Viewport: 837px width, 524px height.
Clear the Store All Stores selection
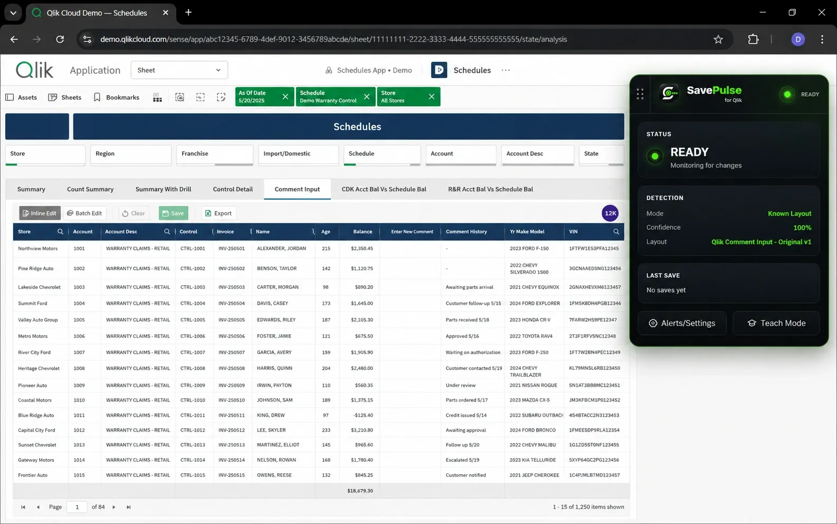coord(432,97)
